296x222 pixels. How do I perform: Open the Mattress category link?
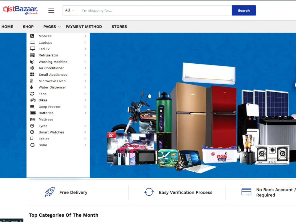pyautogui.click(x=46, y=119)
